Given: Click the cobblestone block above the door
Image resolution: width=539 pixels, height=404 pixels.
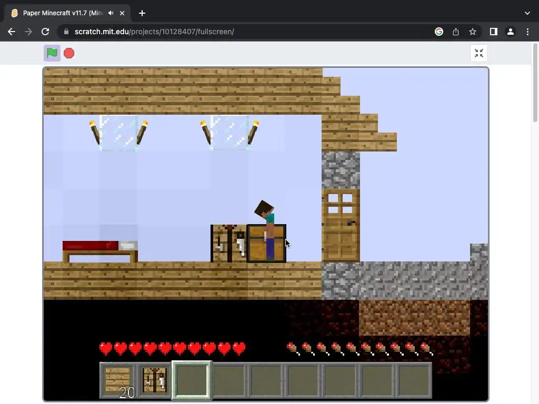Looking at the screenshot, I should 341,170.
